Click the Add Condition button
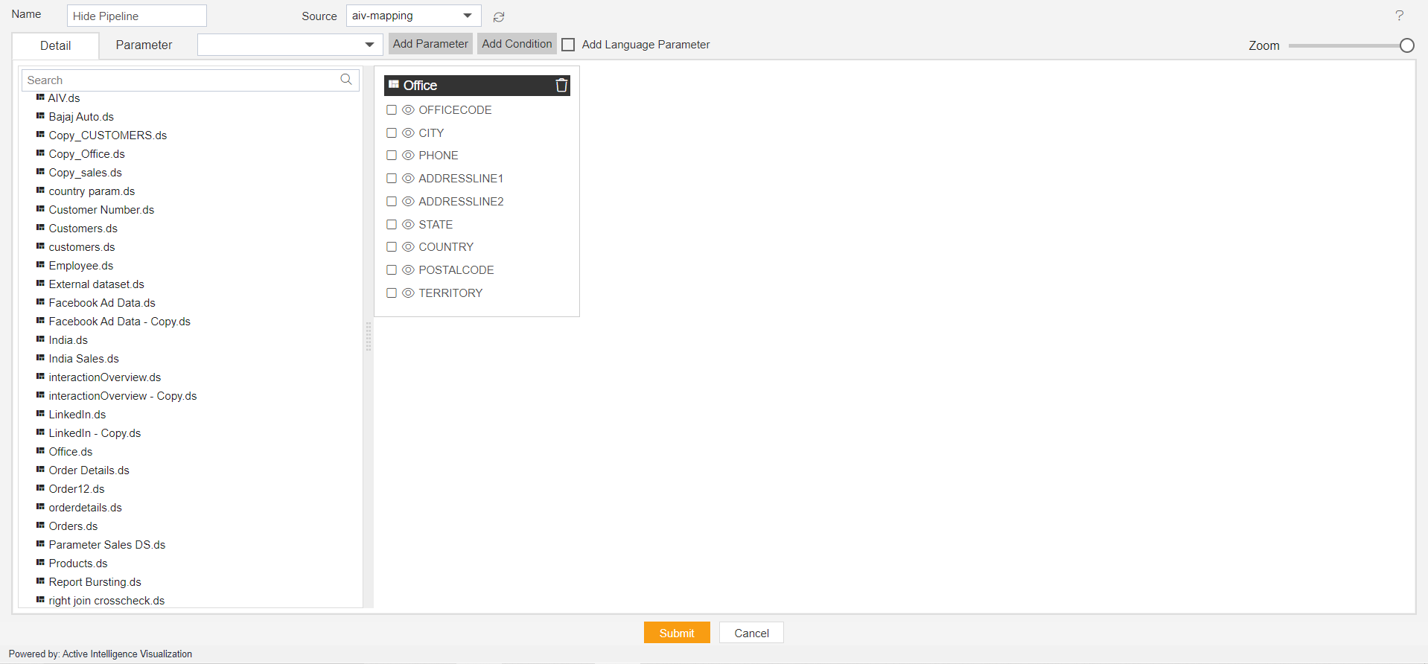 (x=517, y=44)
